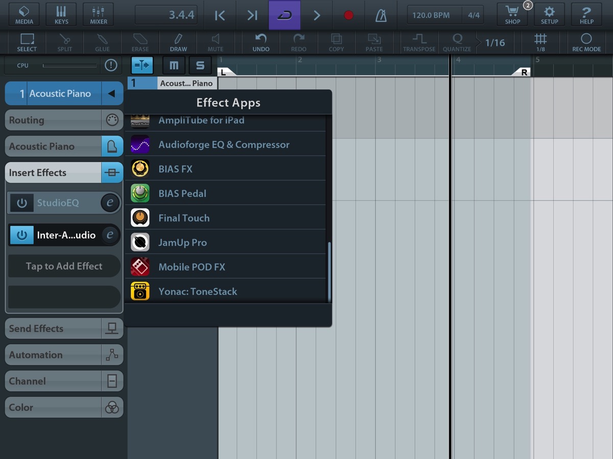Click the 4/4 time signature
Image resolution: width=613 pixels, height=459 pixels.
click(x=474, y=15)
